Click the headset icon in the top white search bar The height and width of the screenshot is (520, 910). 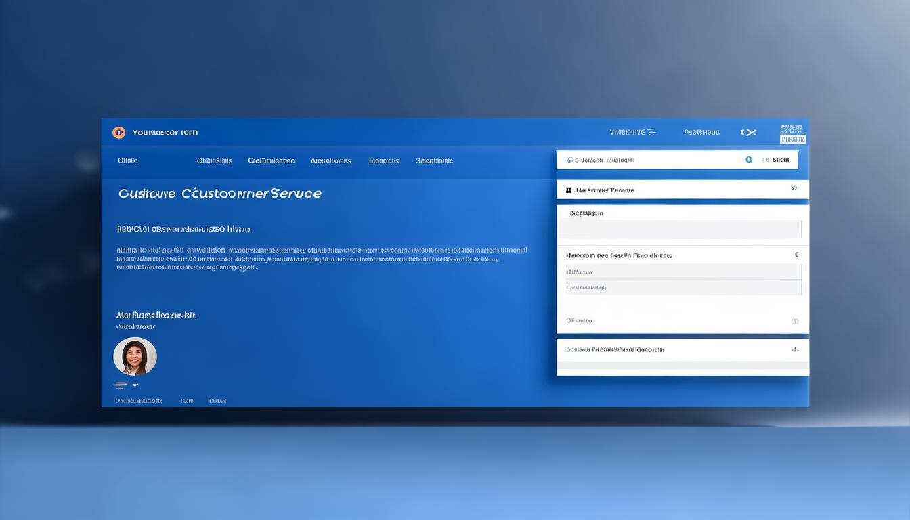(571, 160)
